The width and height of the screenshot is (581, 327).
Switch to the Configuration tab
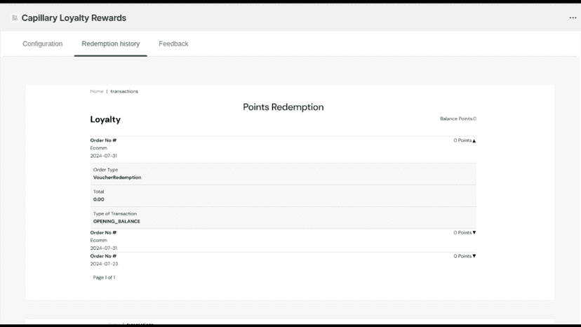43,44
